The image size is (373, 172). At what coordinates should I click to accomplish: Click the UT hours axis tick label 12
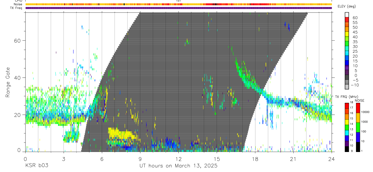pyautogui.click(x=179, y=159)
